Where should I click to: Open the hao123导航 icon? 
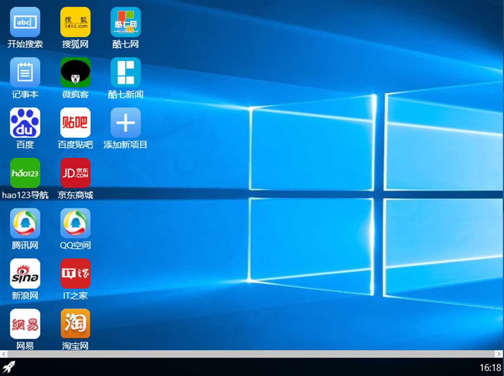pyautogui.click(x=25, y=173)
